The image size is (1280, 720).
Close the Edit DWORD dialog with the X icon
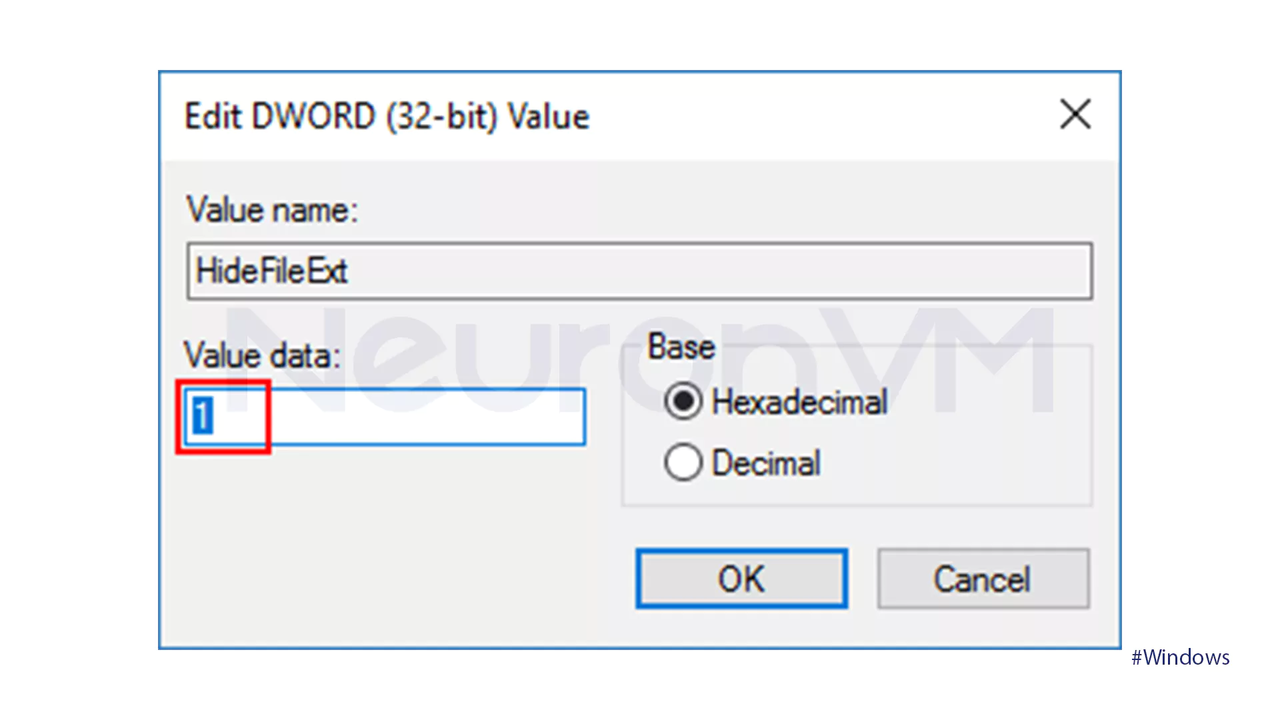click(1075, 114)
